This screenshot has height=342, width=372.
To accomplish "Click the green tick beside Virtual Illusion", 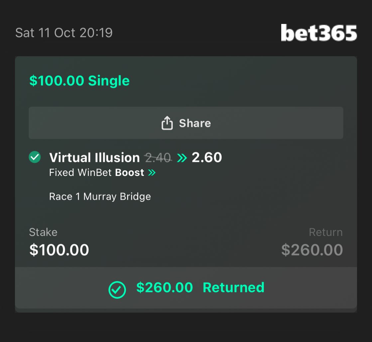I will click(35, 157).
